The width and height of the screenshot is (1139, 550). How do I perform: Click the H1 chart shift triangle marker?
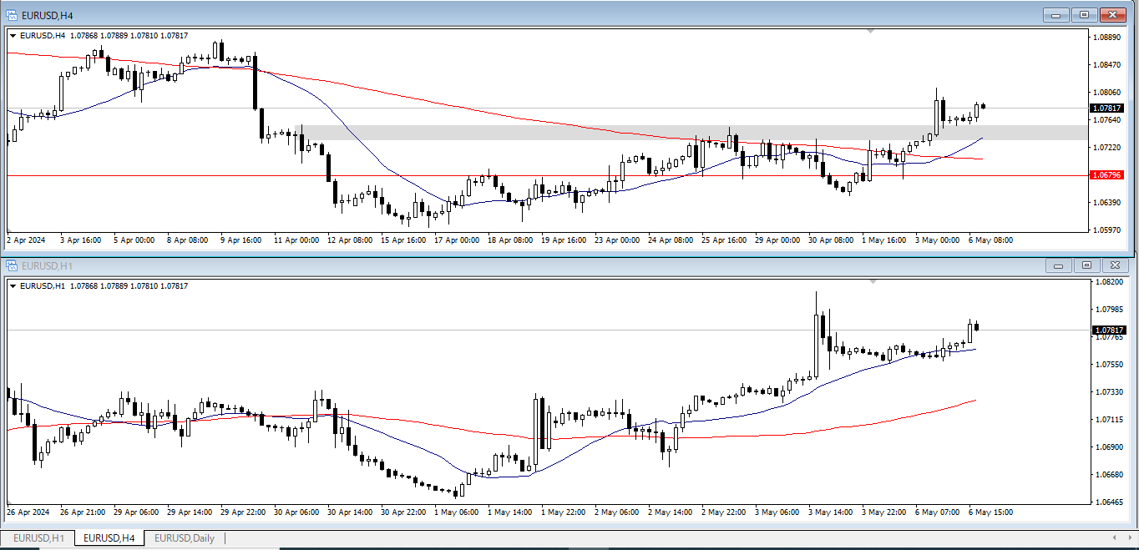[x=873, y=282]
